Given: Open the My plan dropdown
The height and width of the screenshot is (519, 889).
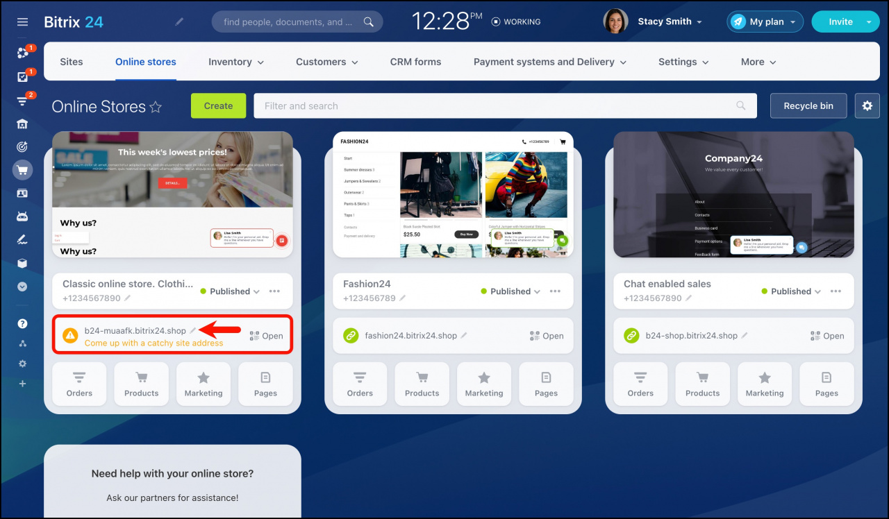Looking at the screenshot, I should click(x=765, y=22).
